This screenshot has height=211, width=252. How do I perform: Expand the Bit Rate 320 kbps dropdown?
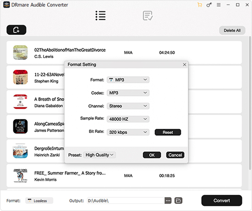128,132
